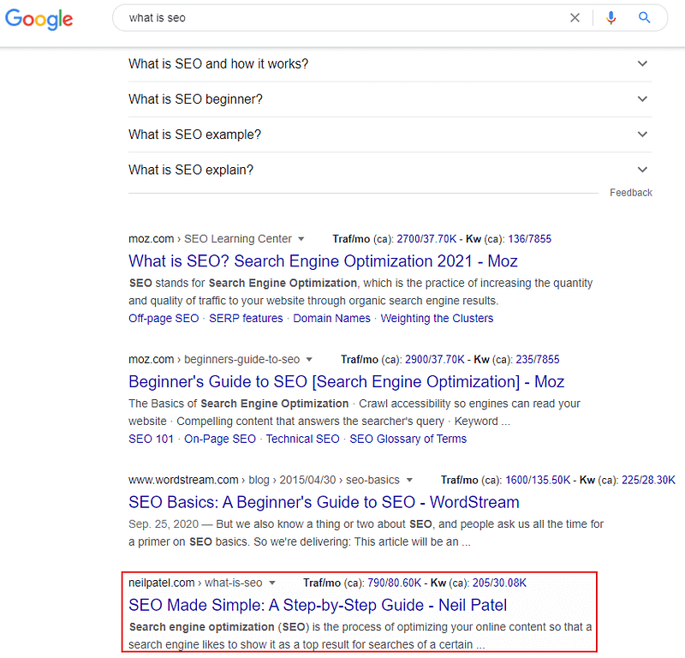685x658 pixels.
Task: Click the 'Off-page SEO' sitelink
Action: click(x=164, y=318)
